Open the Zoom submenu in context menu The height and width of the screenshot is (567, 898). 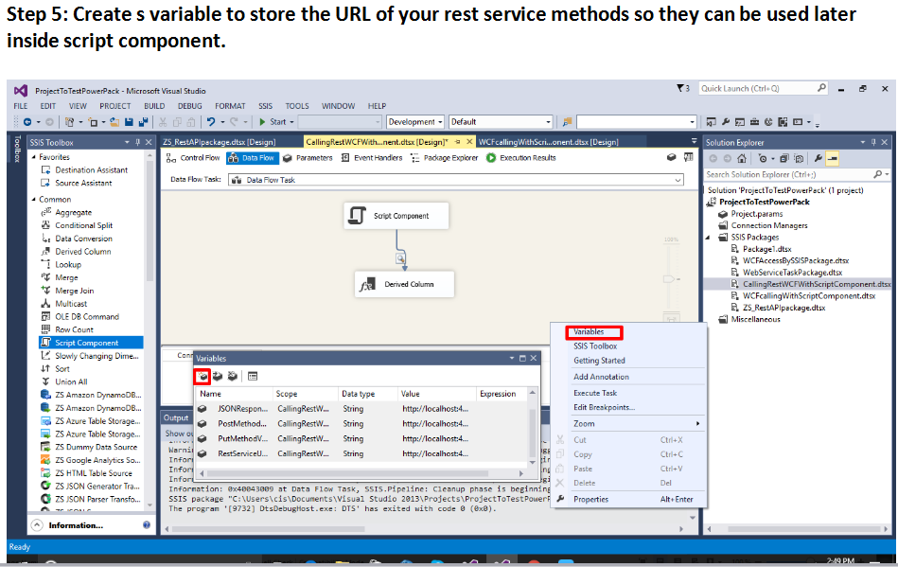[x=628, y=424]
